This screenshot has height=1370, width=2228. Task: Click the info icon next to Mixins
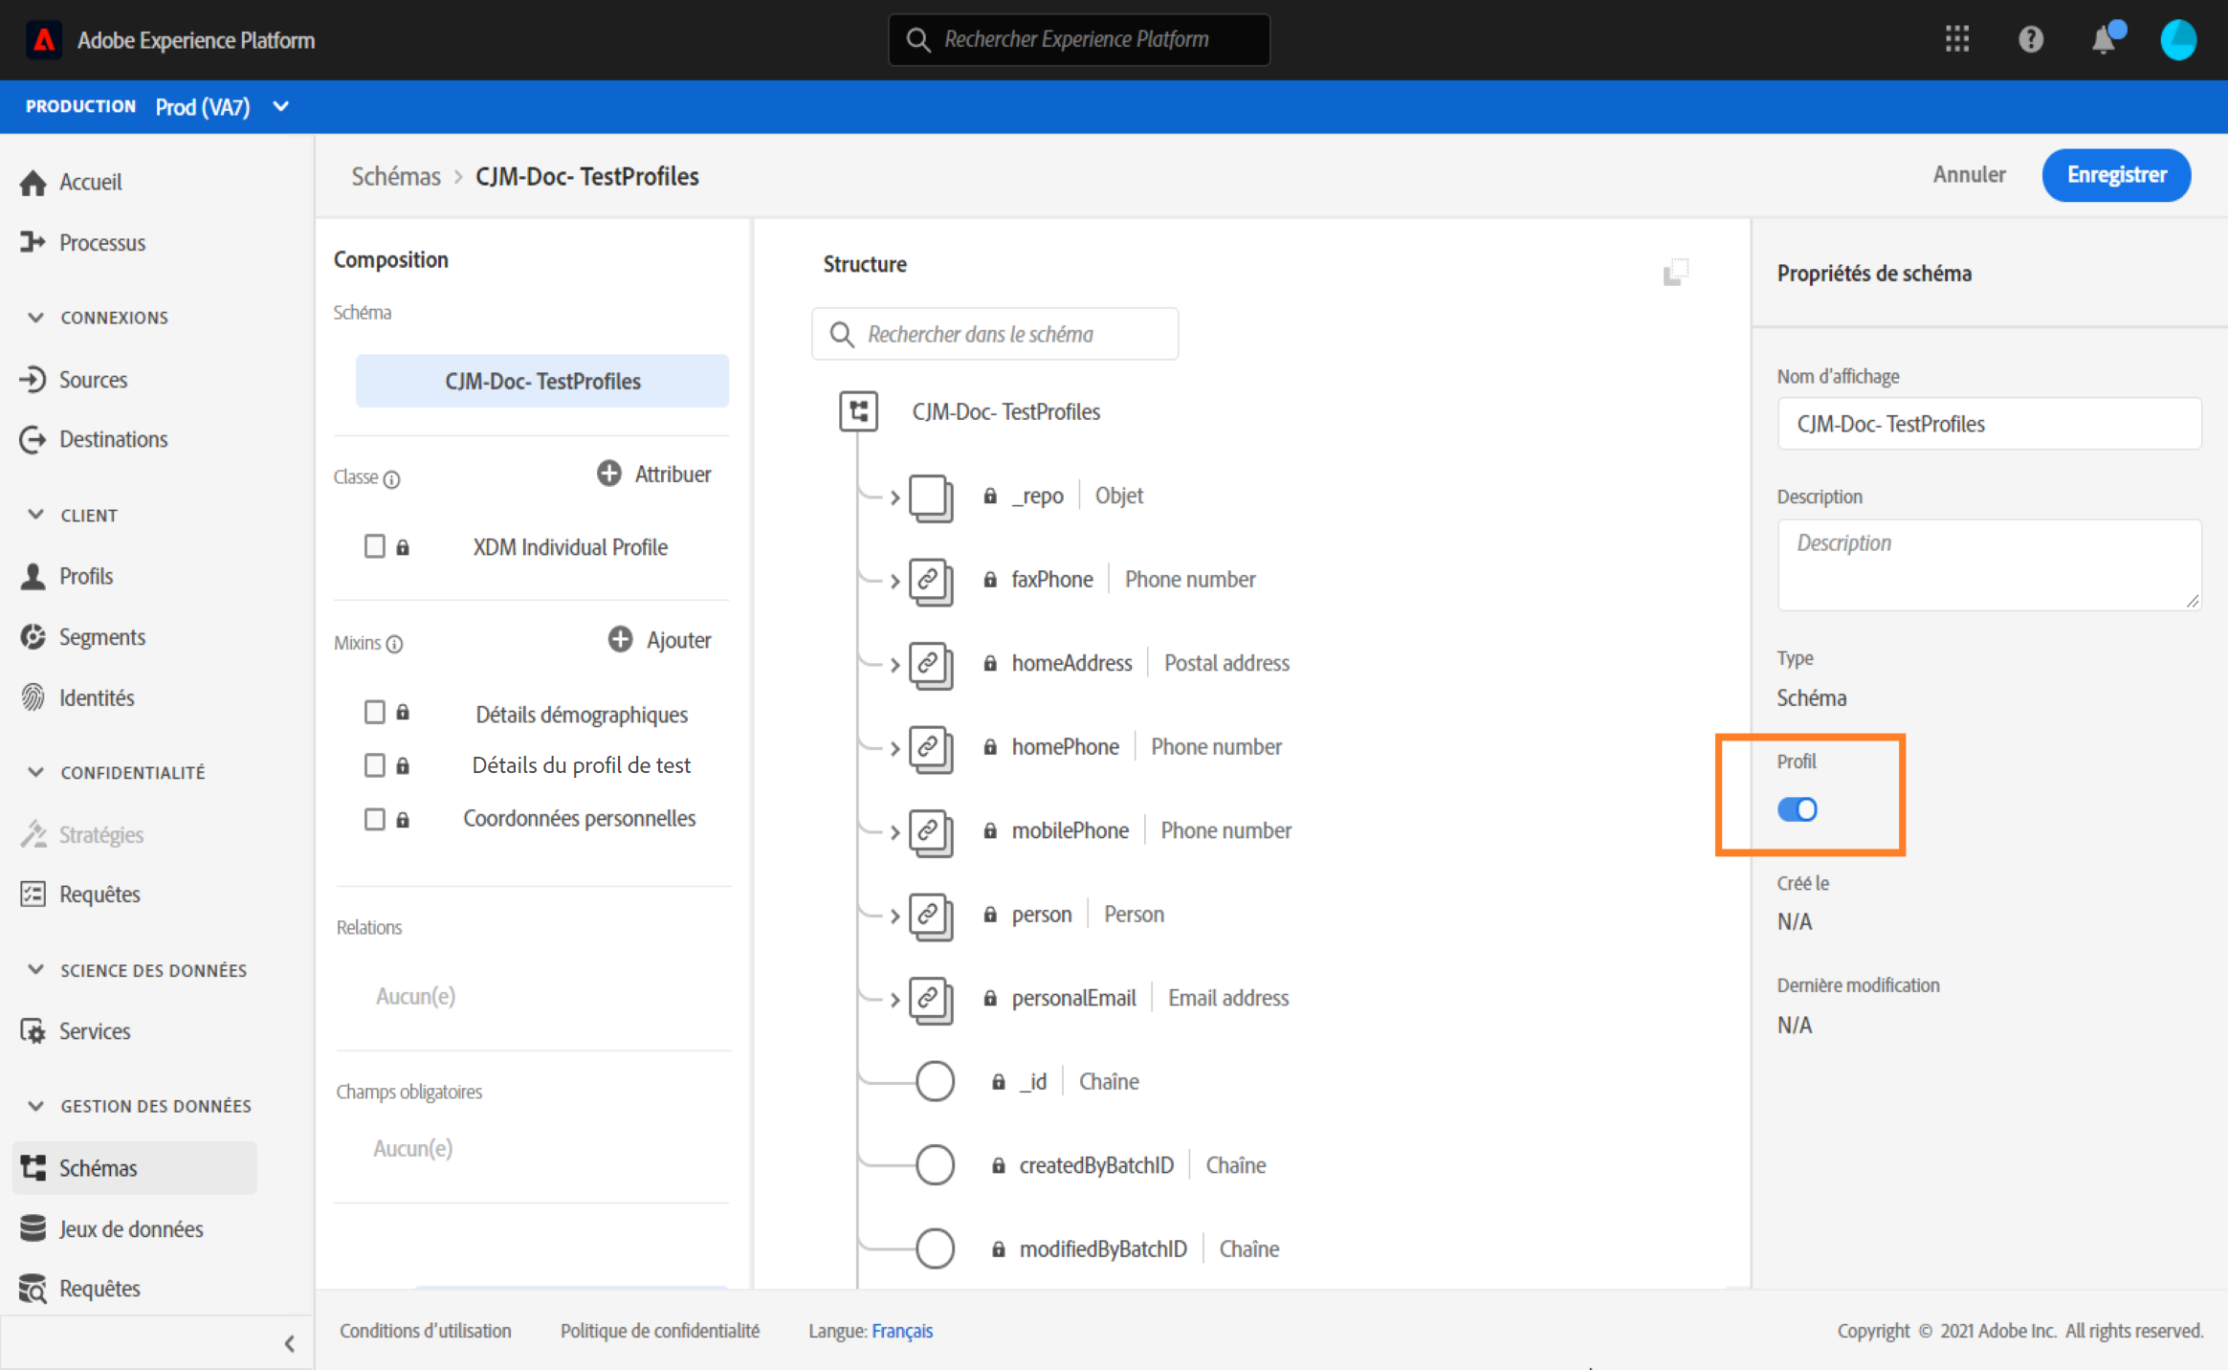[x=395, y=644]
